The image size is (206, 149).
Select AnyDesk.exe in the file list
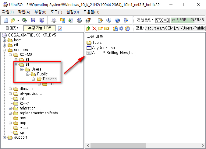tap(101, 47)
